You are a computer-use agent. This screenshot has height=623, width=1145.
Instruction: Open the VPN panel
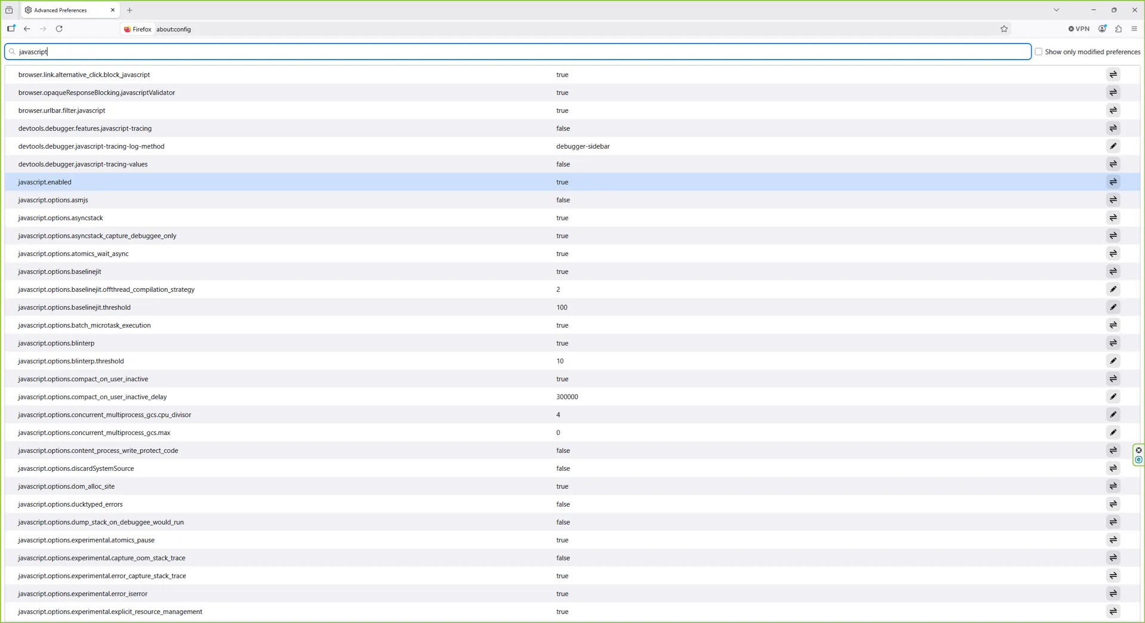(x=1079, y=29)
